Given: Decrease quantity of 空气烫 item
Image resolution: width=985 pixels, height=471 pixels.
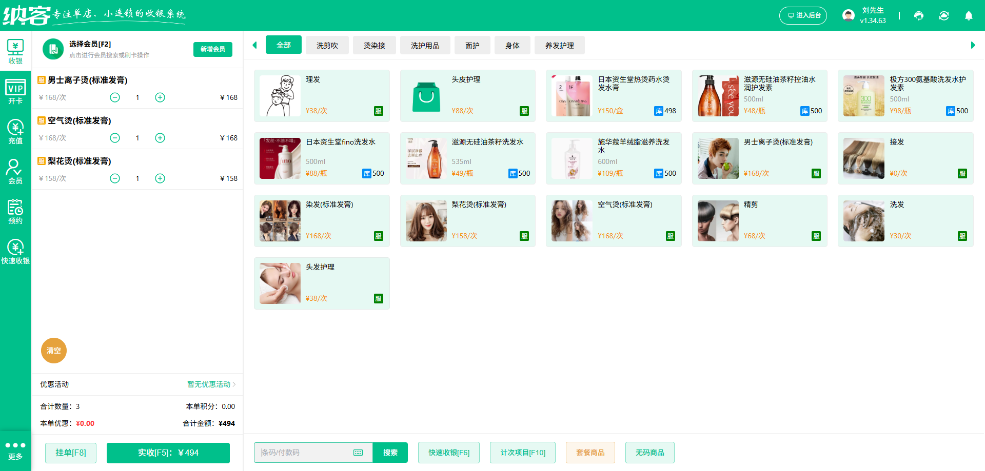Looking at the screenshot, I should [x=115, y=138].
